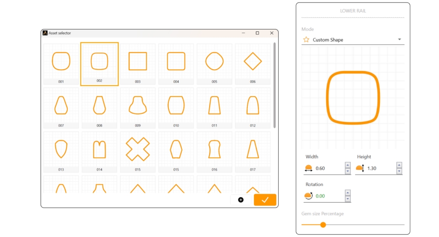
Task: Choose bell-shaped asset 009
Action: pos(138,108)
